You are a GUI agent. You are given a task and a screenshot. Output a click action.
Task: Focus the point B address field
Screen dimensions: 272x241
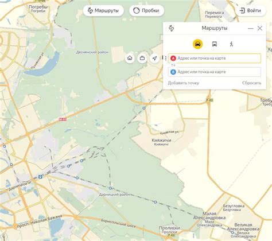215,72
